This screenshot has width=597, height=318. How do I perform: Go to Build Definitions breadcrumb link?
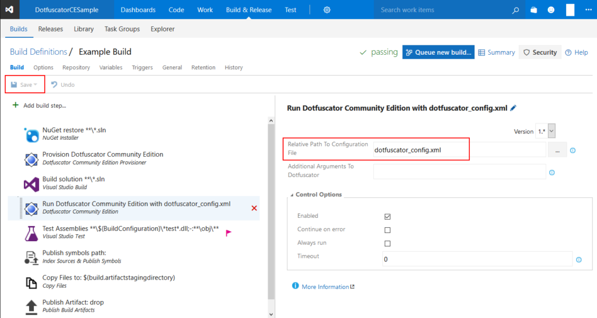pyautogui.click(x=38, y=52)
